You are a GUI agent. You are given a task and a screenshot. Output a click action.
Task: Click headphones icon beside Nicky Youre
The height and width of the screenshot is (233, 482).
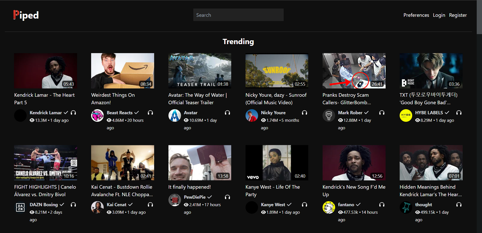point(305,113)
